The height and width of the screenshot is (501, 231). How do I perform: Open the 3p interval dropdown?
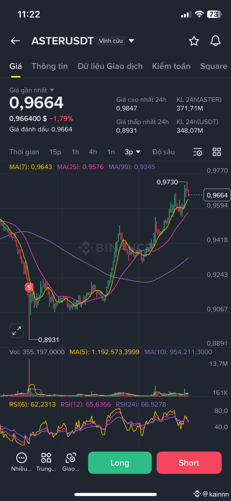[x=133, y=152]
